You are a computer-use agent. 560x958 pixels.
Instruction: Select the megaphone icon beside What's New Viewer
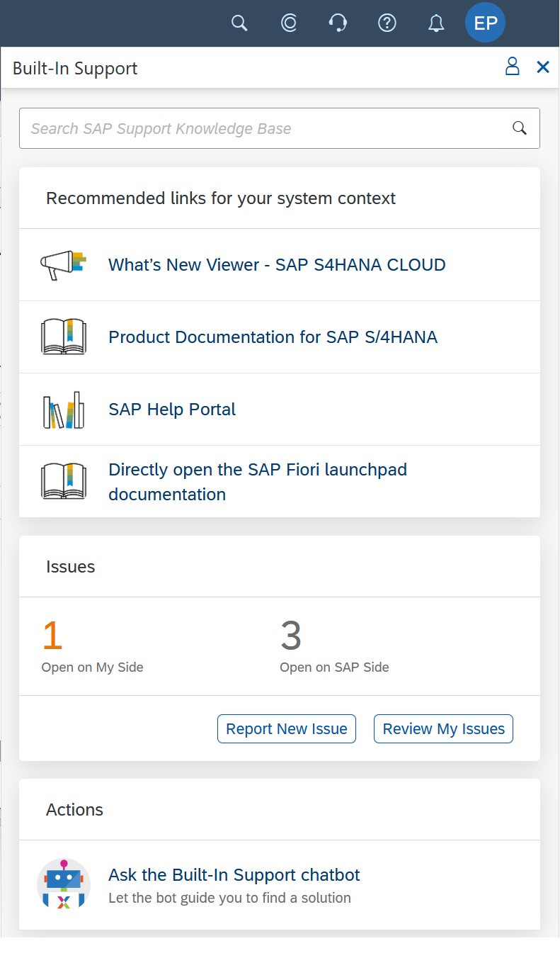(64, 265)
